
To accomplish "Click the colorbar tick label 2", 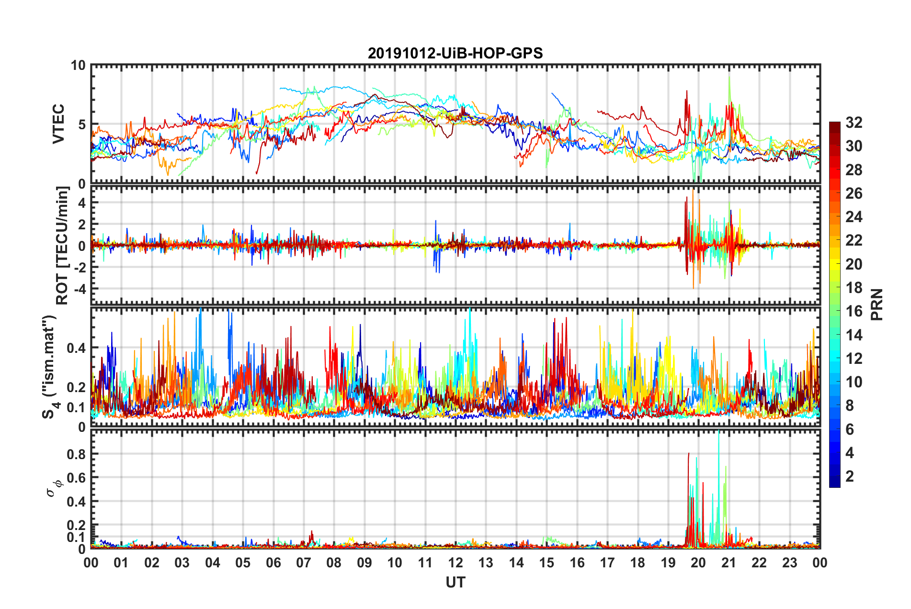I will (849, 476).
